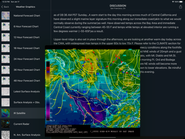Image resolution: width=185 pixels, height=139 pixels.
Task: Select Latest Surface Analysis row
Action: pos(25,91)
